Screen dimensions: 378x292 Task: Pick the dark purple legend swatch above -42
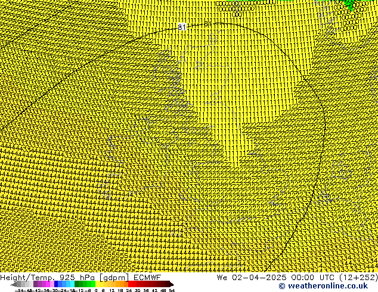point(35,284)
